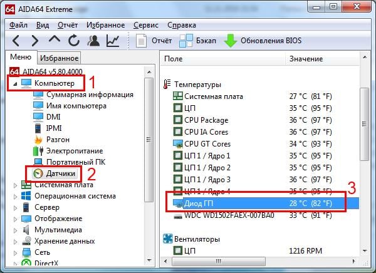The width and height of the screenshot is (376, 273).
Task: Click the Значение column header
Action: click(x=305, y=58)
